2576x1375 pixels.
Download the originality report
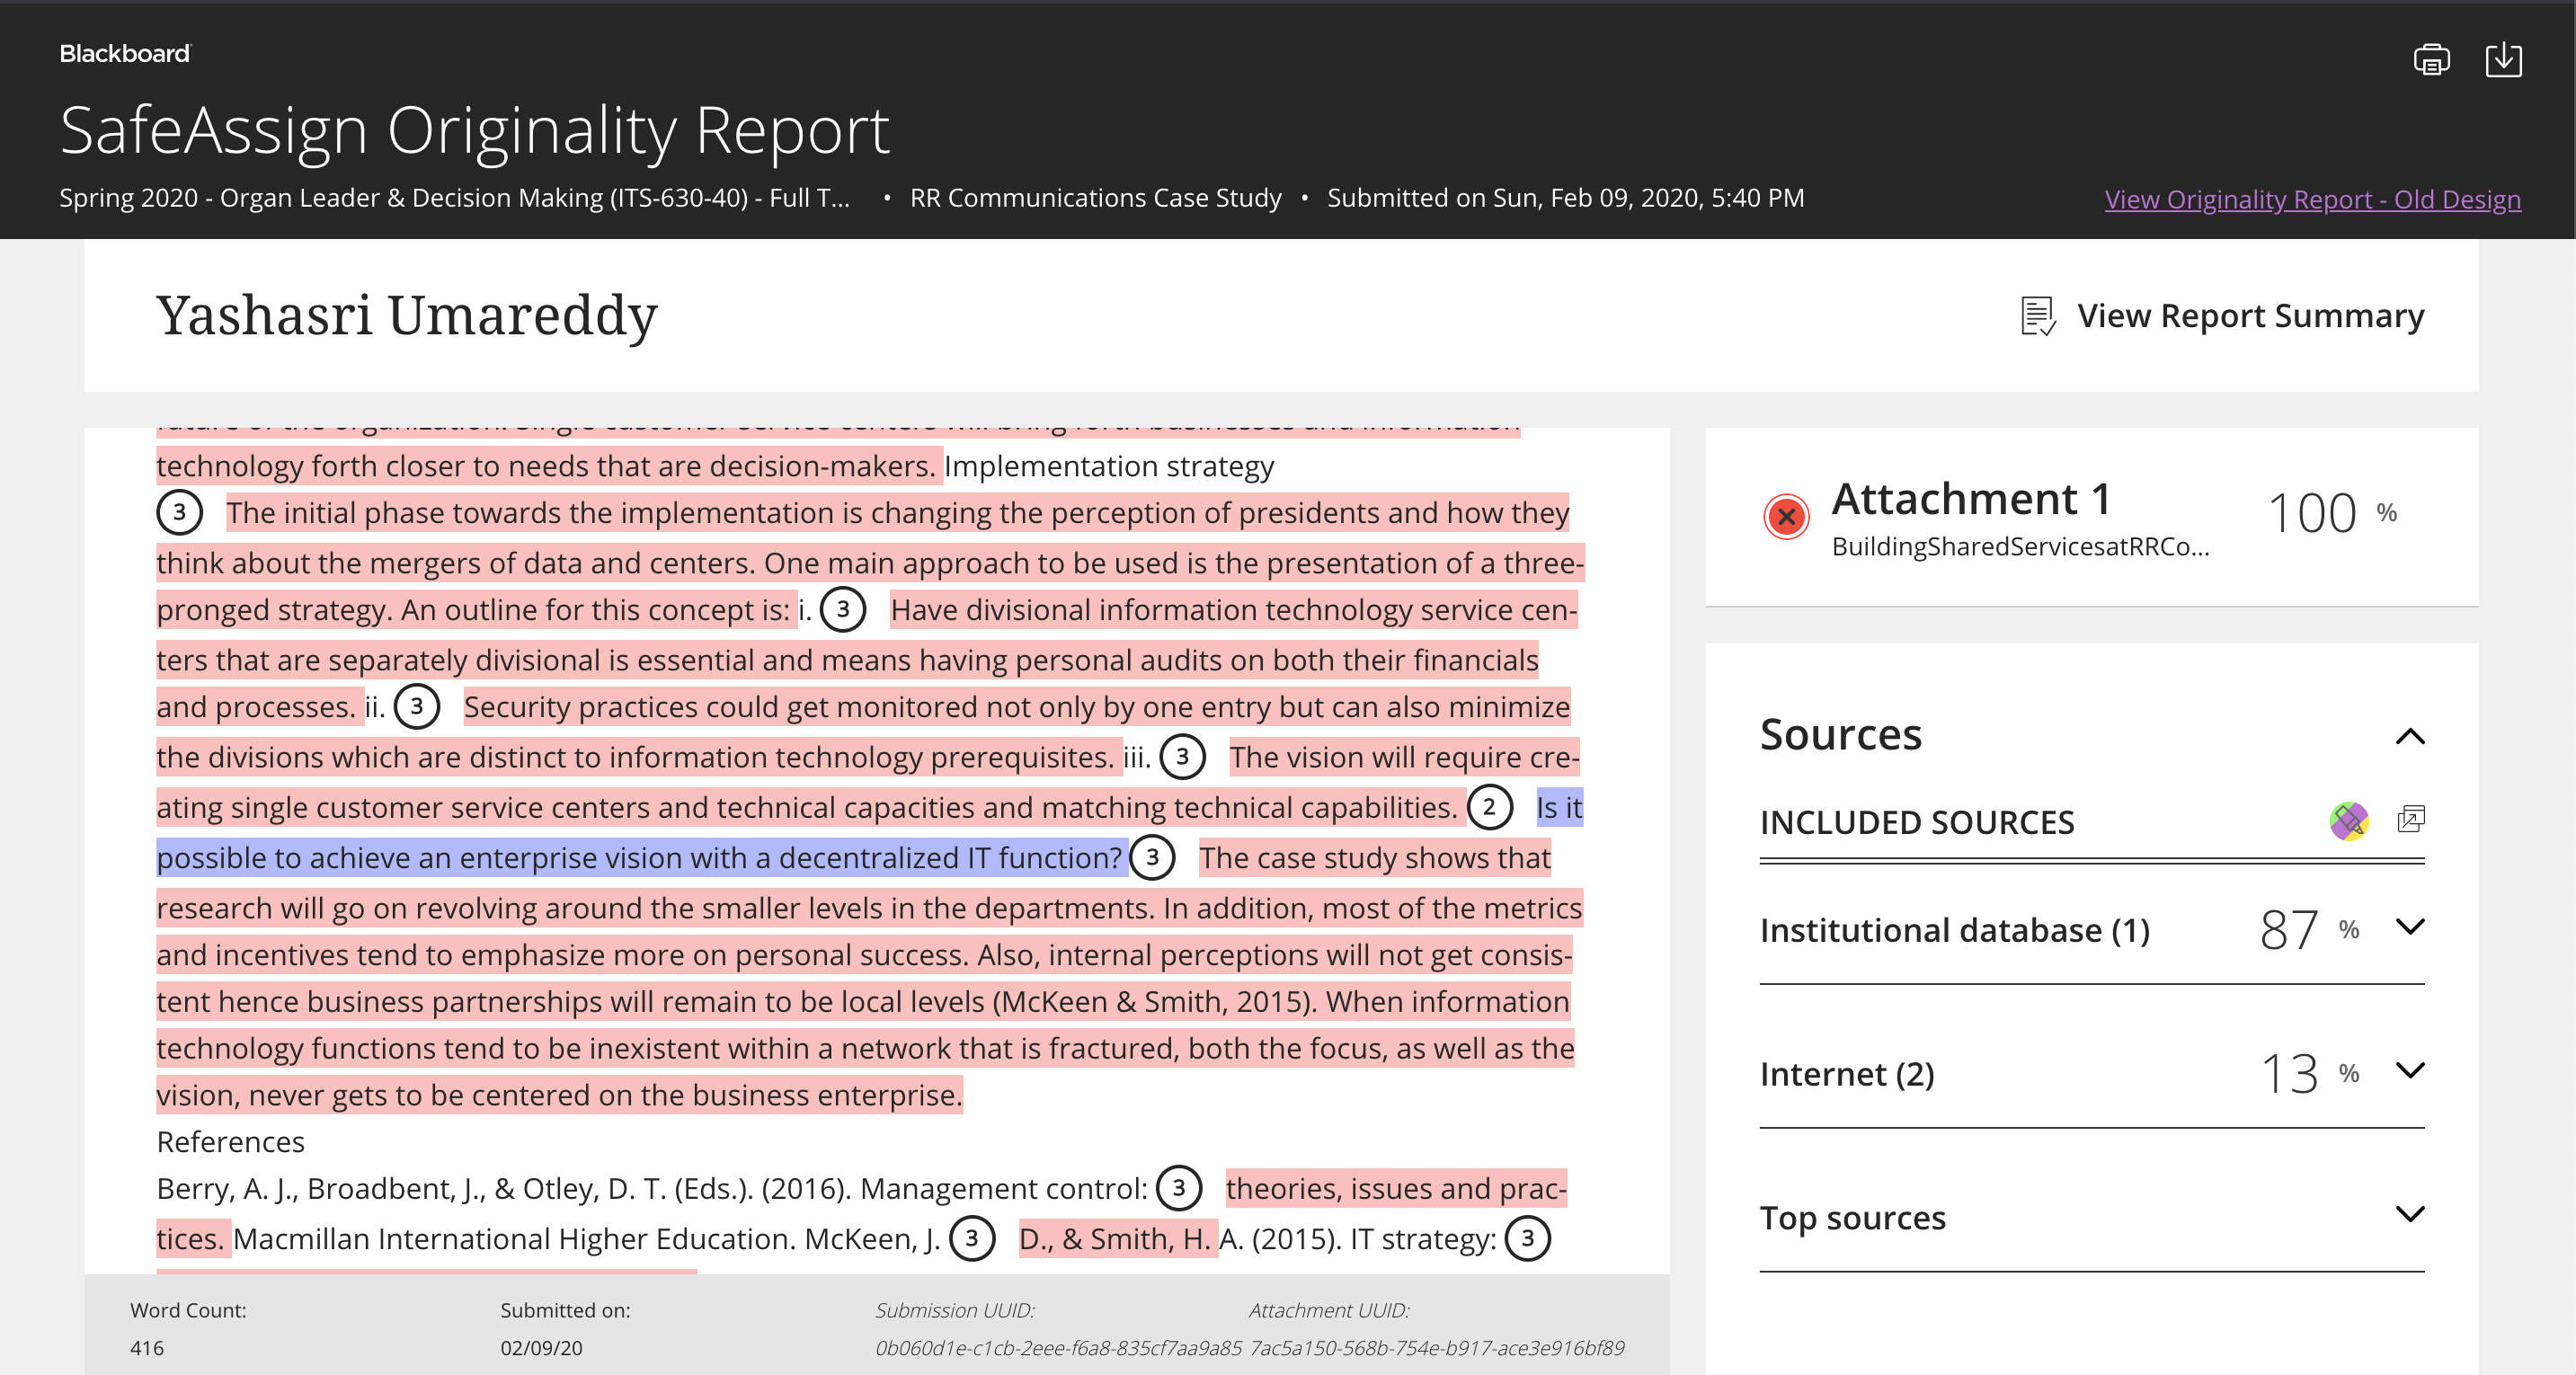point(2503,60)
